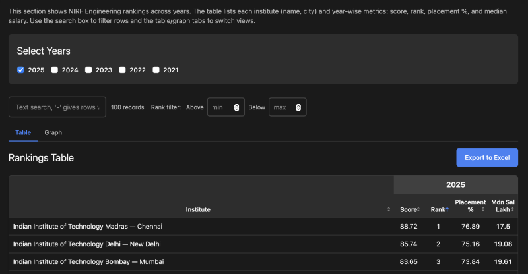Image resolution: width=528 pixels, height=274 pixels.
Task: Click the Rank column sort arrow
Action: coord(447,209)
